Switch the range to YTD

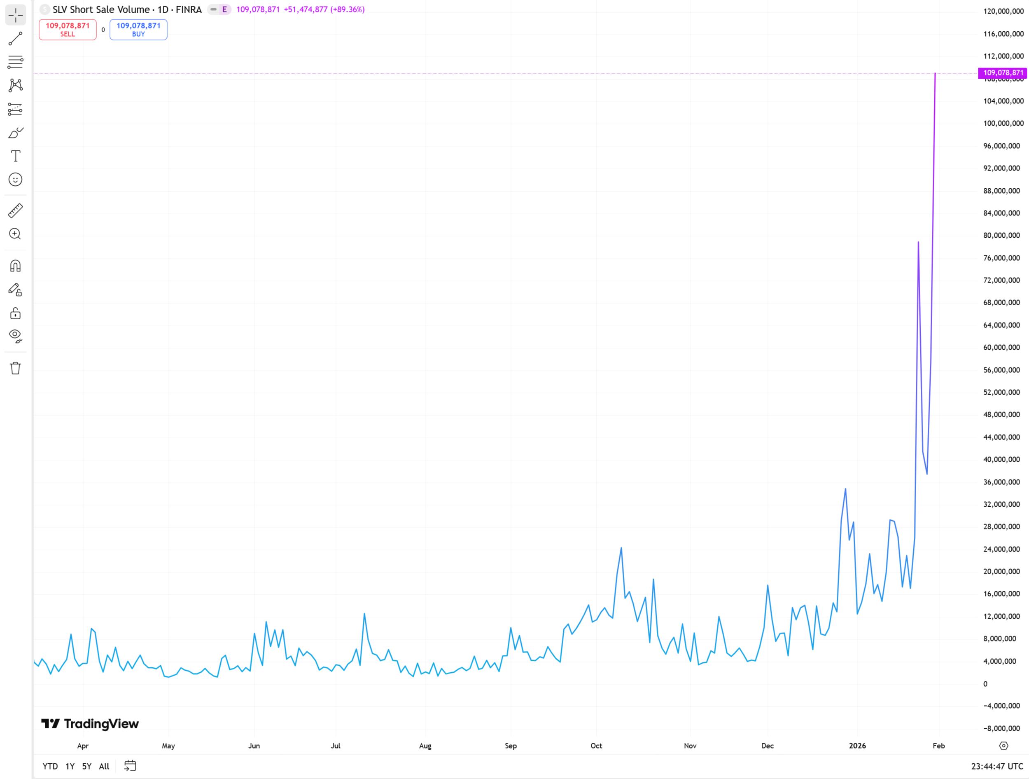coord(50,766)
